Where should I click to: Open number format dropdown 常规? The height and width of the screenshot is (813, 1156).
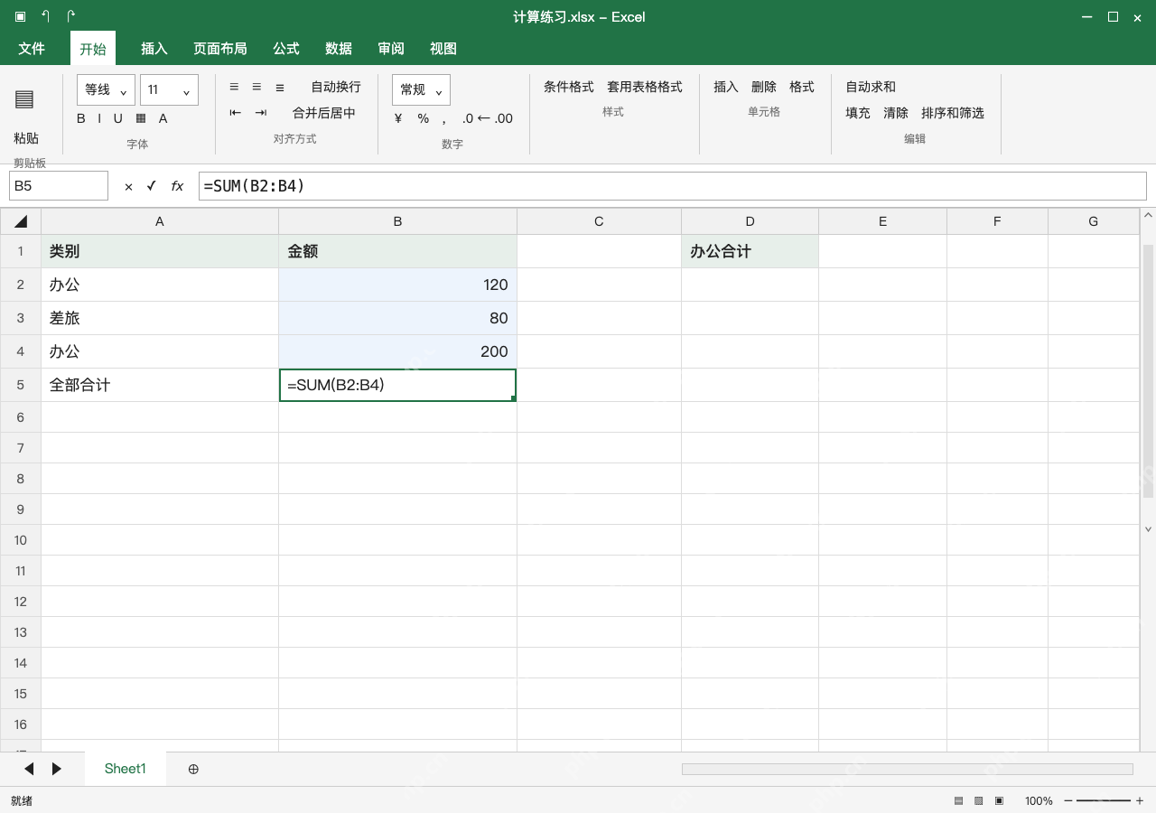pos(421,90)
